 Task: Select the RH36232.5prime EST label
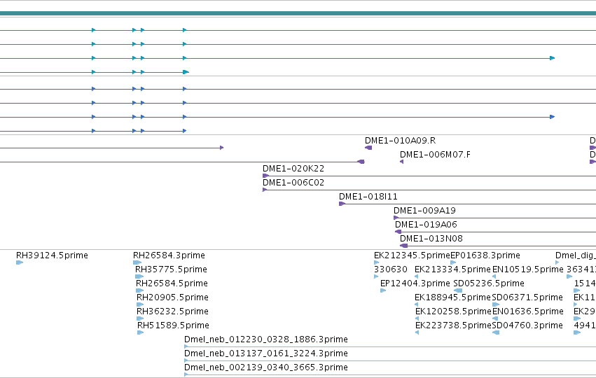(x=172, y=312)
